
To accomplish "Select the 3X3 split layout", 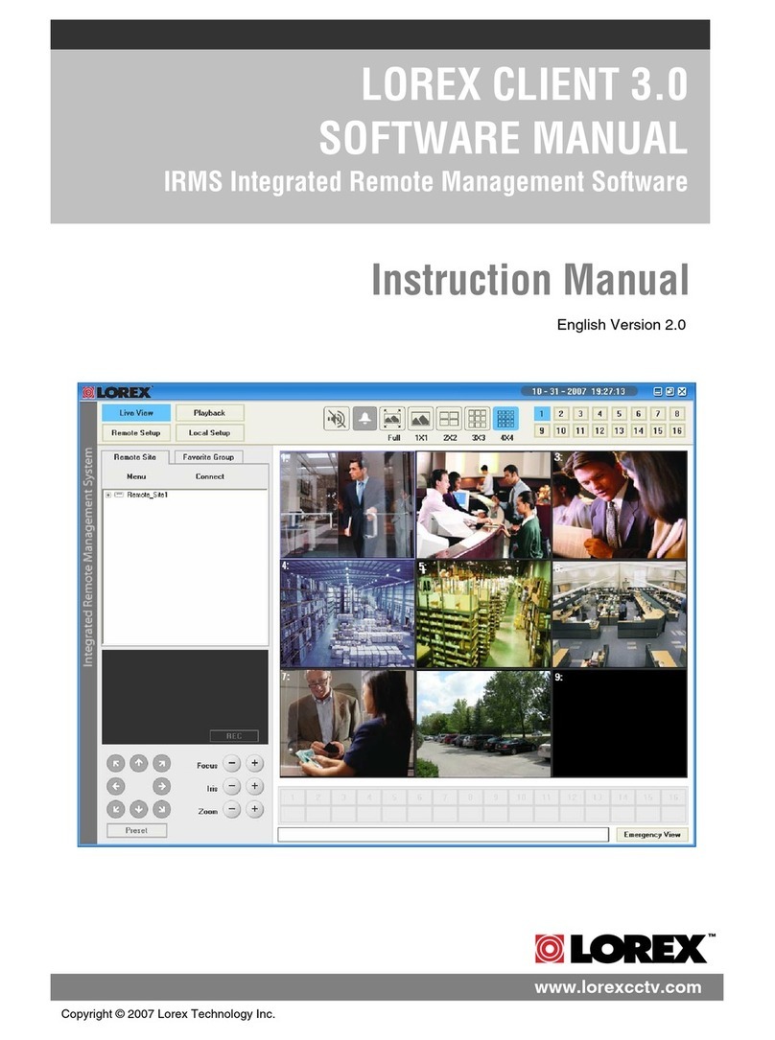I will [478, 419].
